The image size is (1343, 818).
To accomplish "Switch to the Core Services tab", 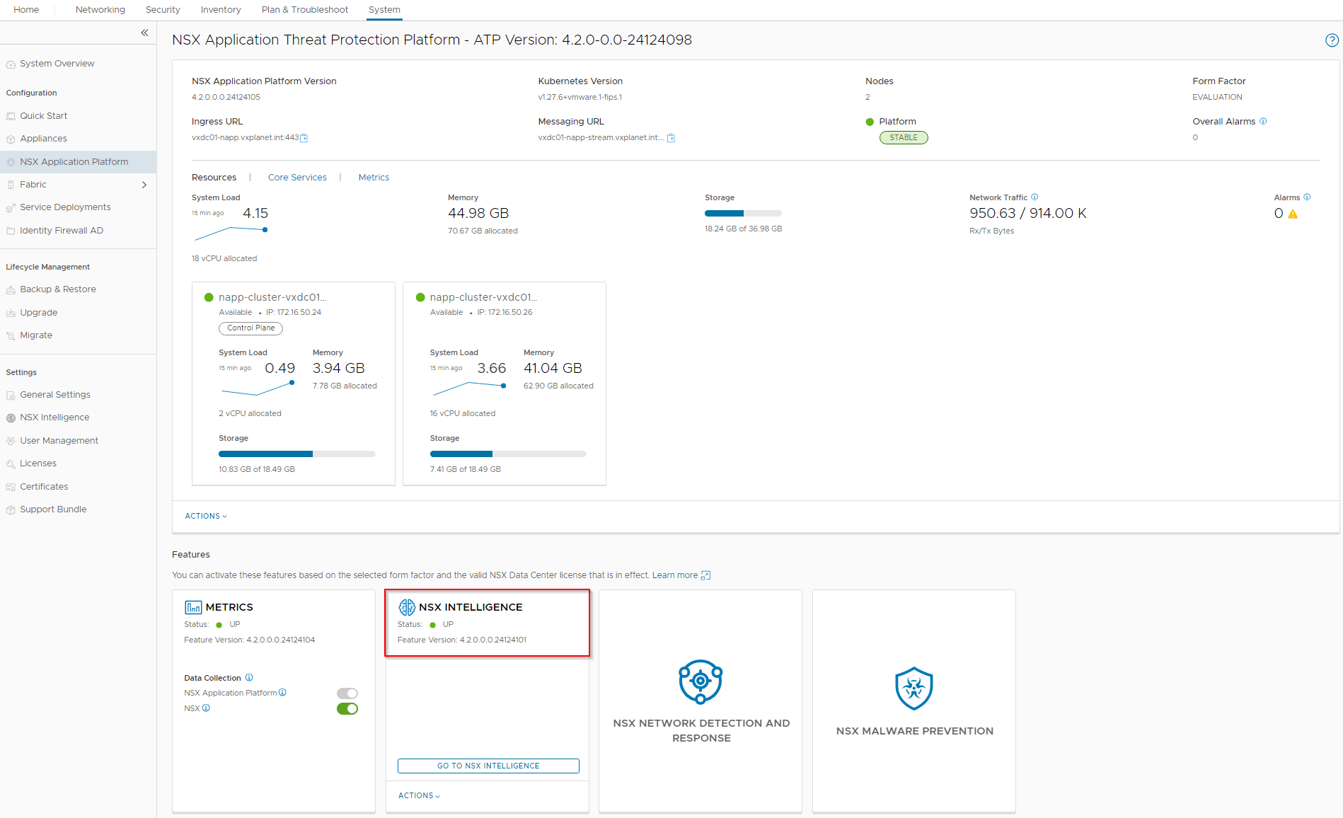I will pos(297,178).
